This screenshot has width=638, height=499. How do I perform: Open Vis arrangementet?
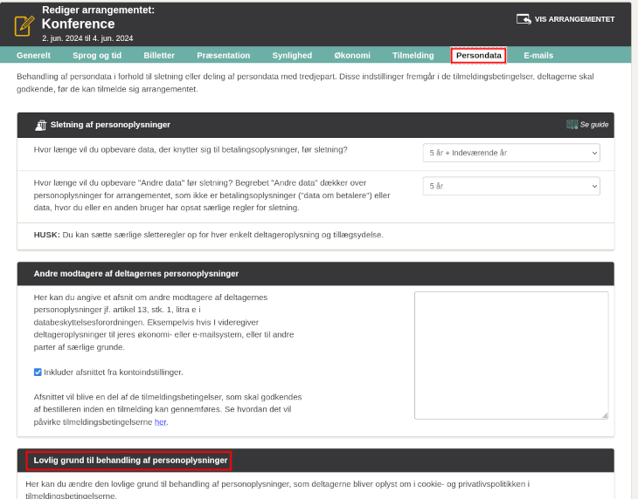[565, 19]
